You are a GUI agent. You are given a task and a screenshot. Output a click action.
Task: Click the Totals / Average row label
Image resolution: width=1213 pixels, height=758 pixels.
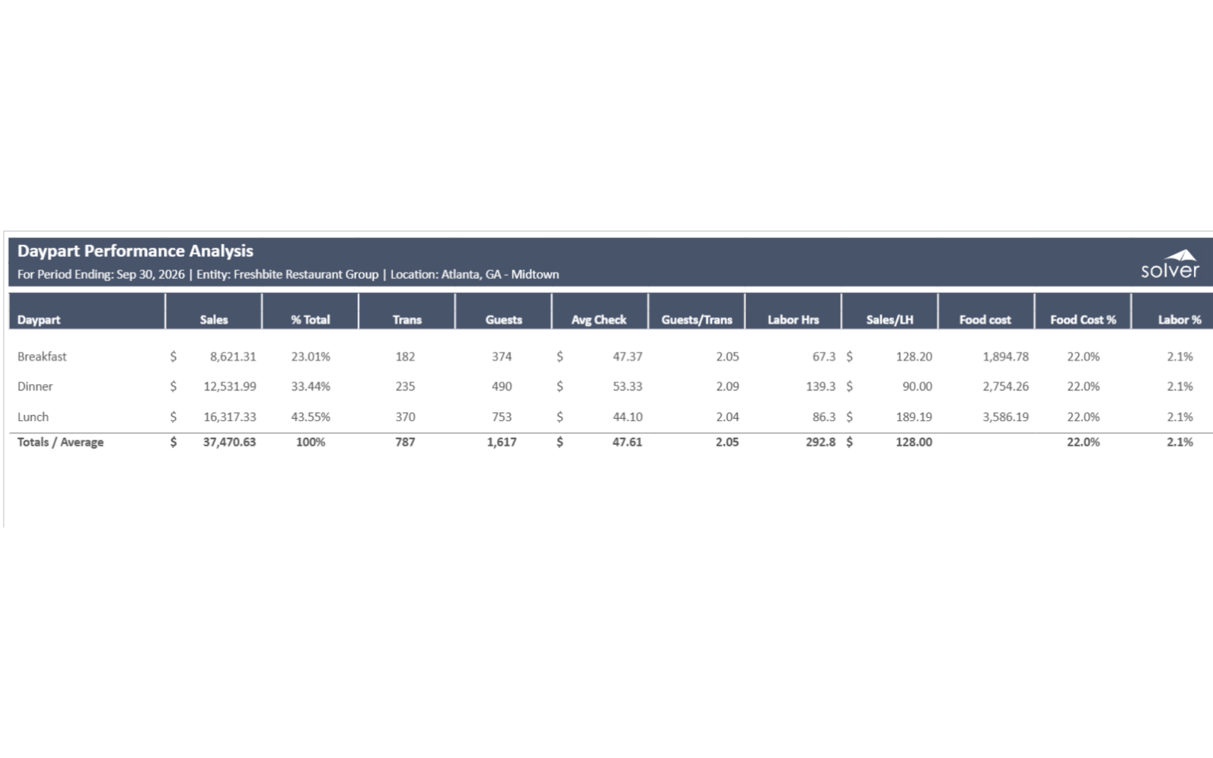[60, 442]
